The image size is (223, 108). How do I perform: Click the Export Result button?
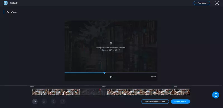180,102
